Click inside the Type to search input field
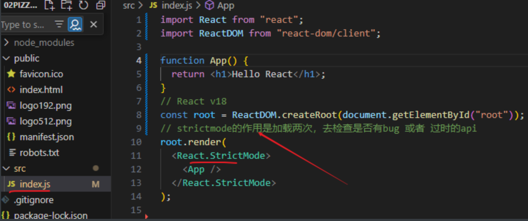The width and height of the screenshot is (528, 221). point(23,24)
